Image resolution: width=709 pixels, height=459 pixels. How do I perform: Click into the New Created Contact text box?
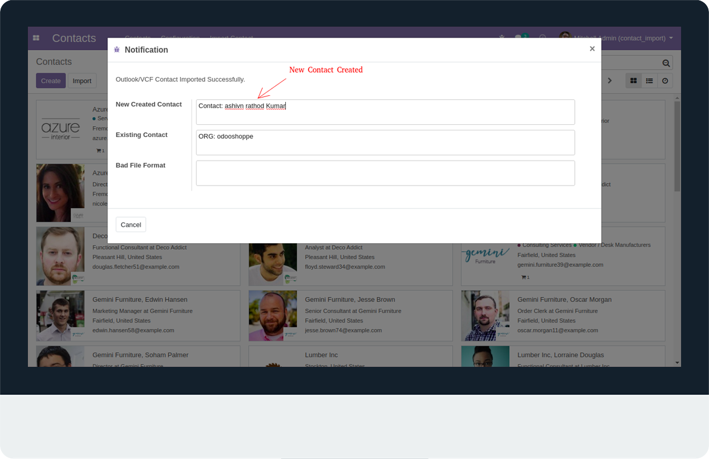point(385,112)
